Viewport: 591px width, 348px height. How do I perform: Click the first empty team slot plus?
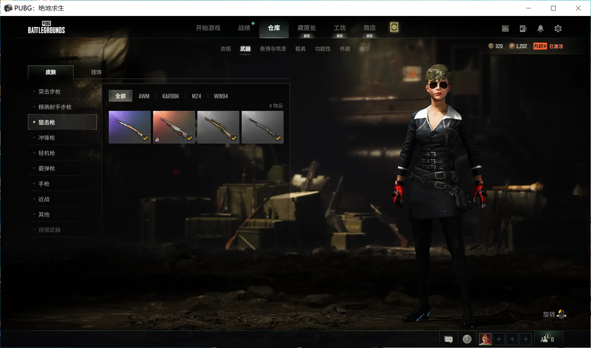pos(499,339)
